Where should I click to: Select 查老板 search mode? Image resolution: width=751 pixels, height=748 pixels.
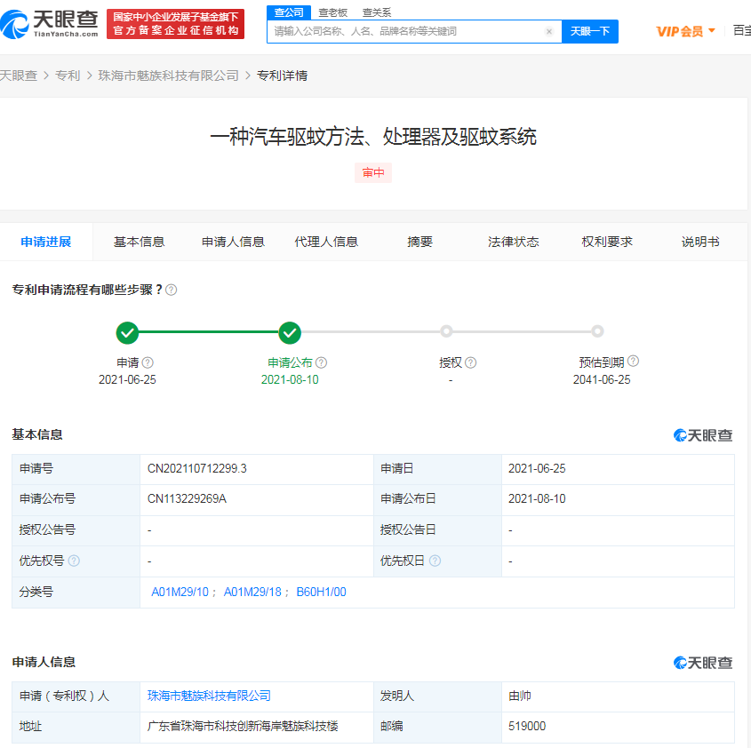pos(333,12)
